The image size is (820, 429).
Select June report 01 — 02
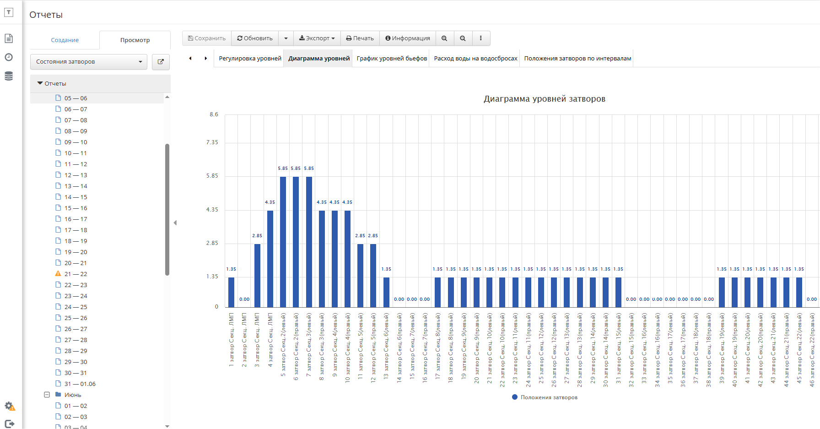(x=76, y=406)
